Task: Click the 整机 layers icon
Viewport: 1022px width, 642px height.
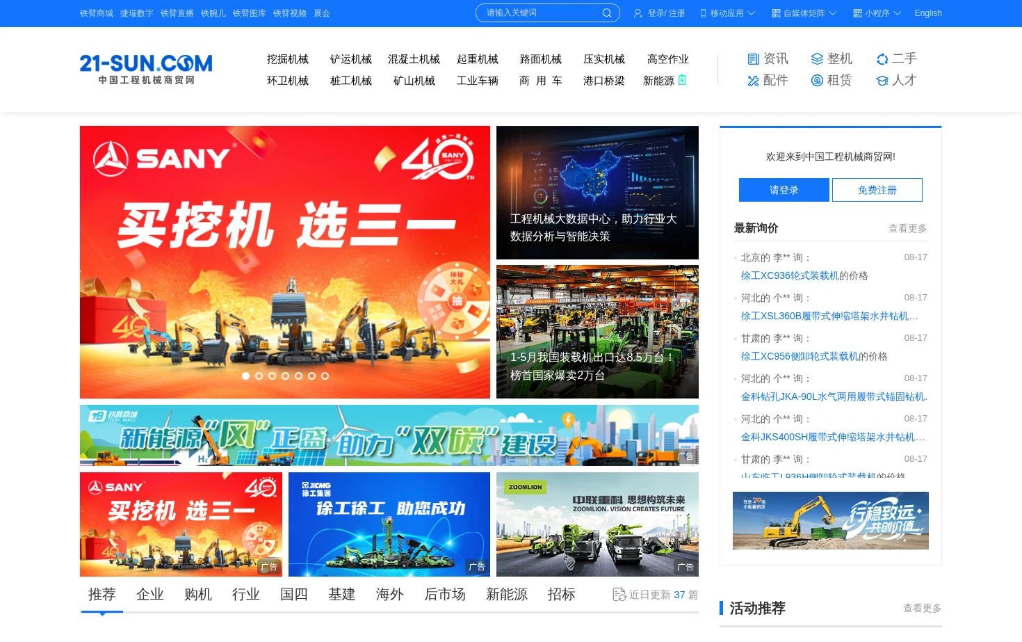Action: [817, 59]
